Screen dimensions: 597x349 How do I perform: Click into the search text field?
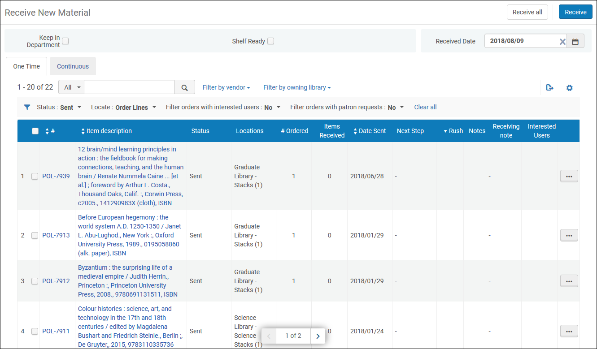[129, 87]
